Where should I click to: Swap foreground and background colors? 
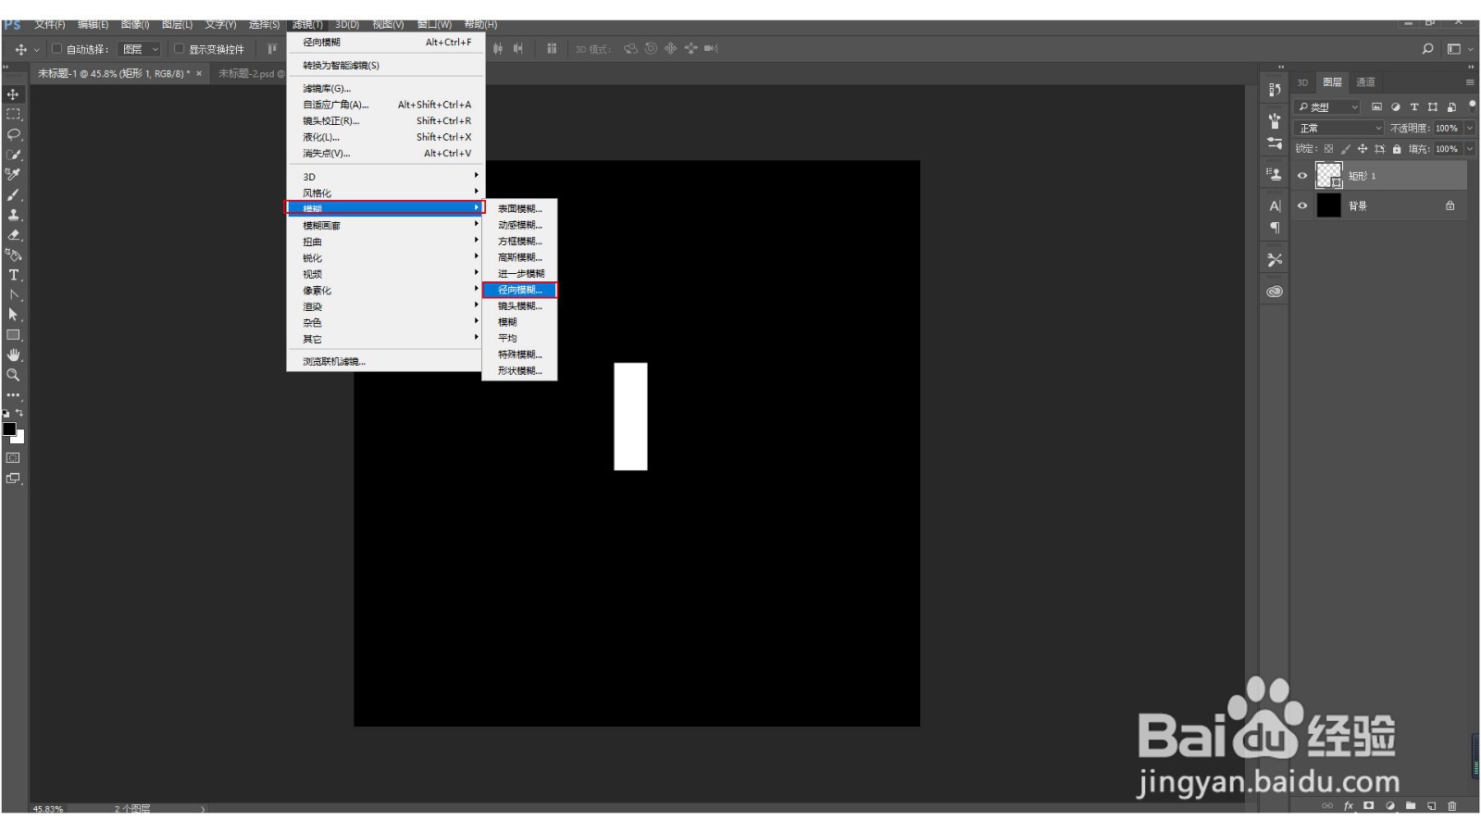[x=19, y=413]
